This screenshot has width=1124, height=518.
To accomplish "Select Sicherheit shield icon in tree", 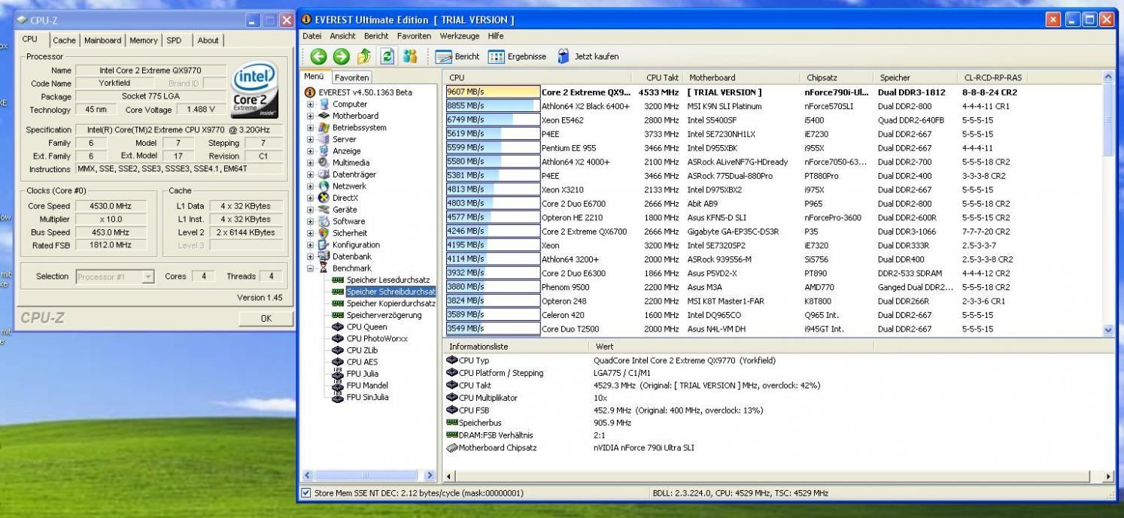I will (324, 233).
